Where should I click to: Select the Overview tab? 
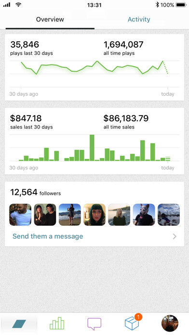tap(50, 19)
